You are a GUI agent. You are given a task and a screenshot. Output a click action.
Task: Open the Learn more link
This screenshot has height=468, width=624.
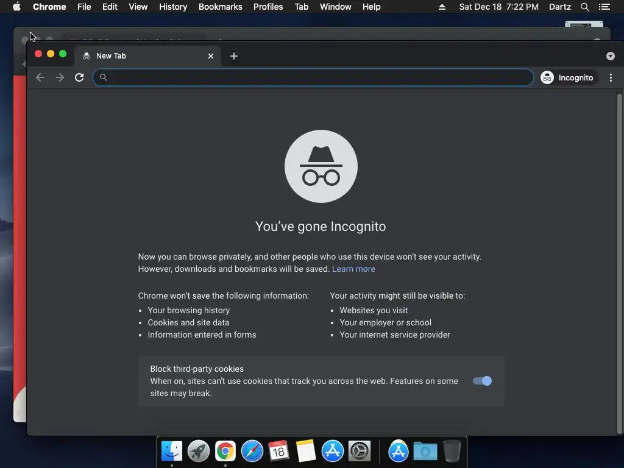coord(353,269)
